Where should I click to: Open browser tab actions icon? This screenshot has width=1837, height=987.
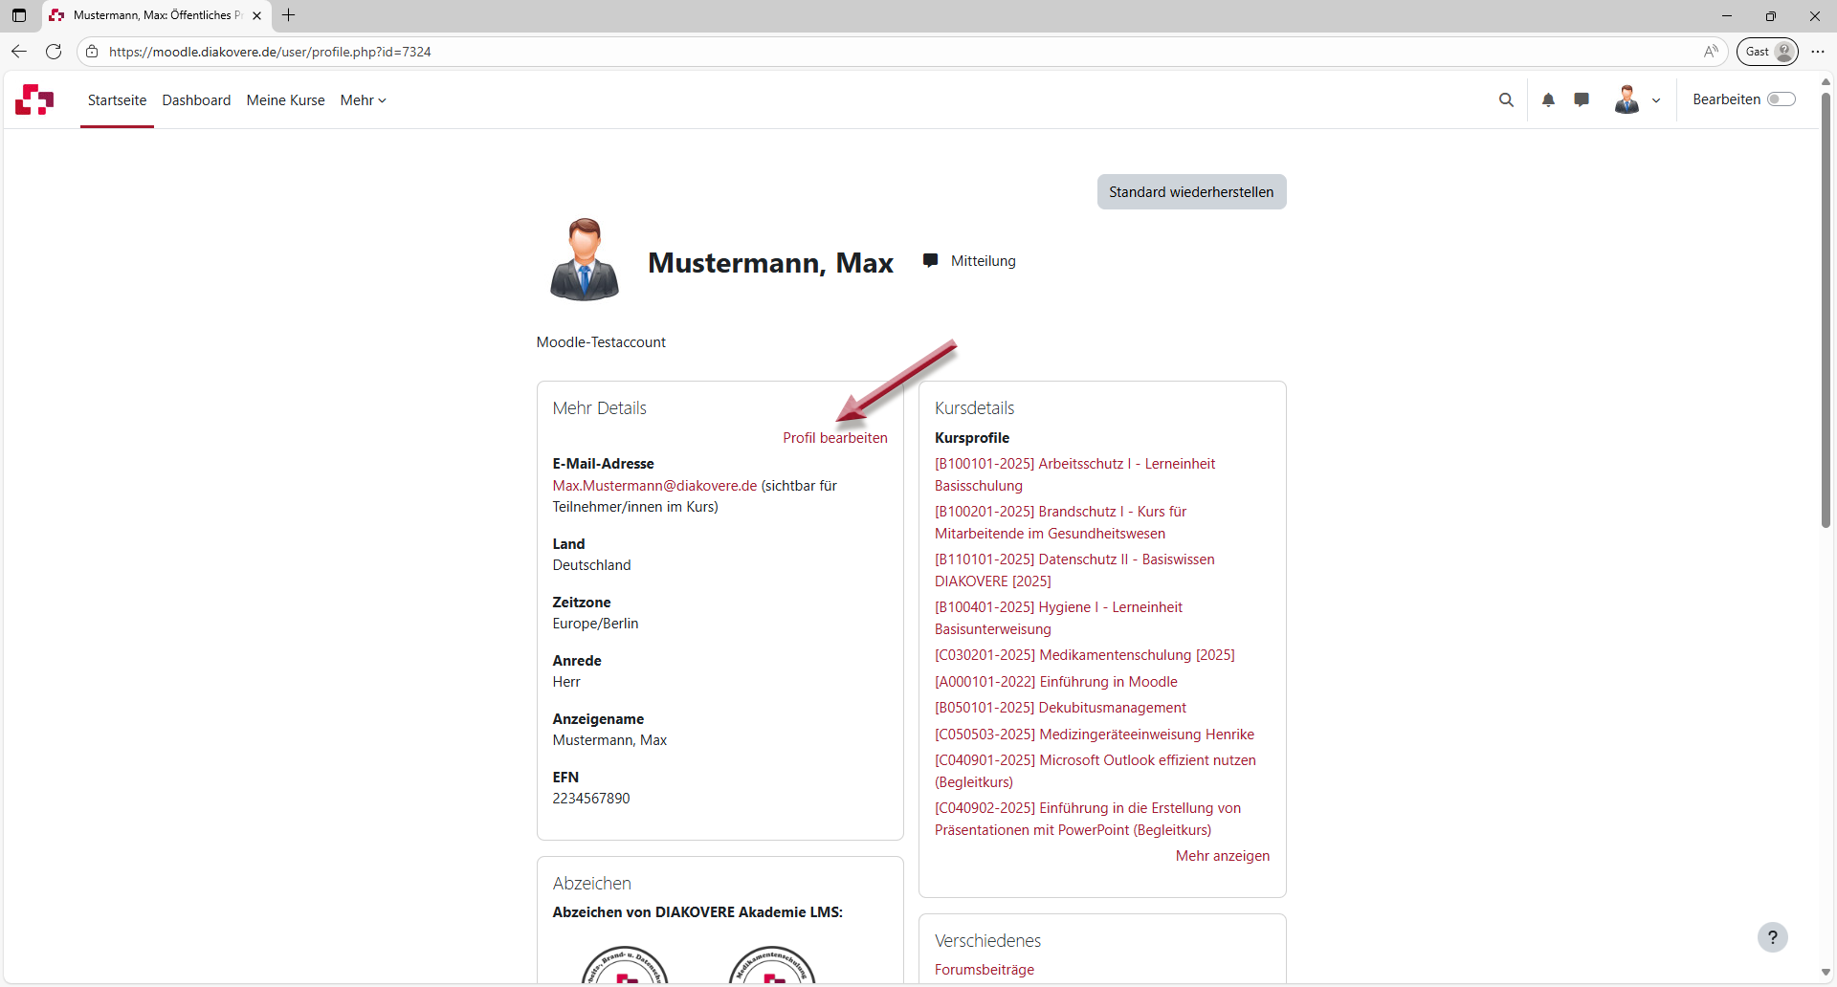click(19, 15)
